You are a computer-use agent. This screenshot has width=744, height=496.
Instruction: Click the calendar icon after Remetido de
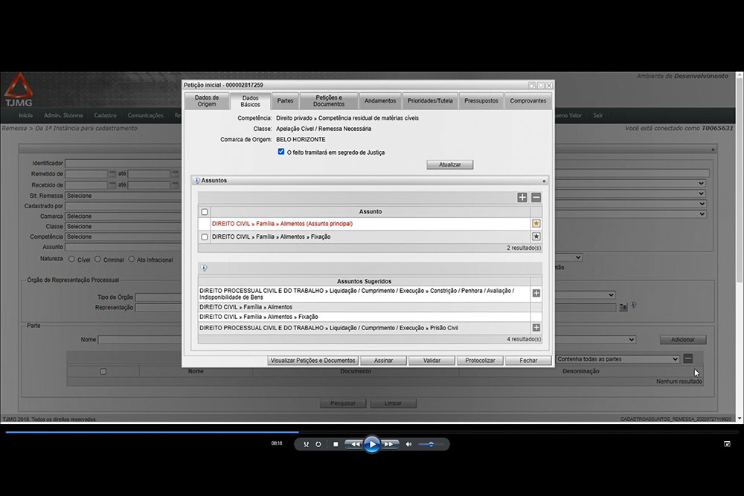click(x=112, y=173)
